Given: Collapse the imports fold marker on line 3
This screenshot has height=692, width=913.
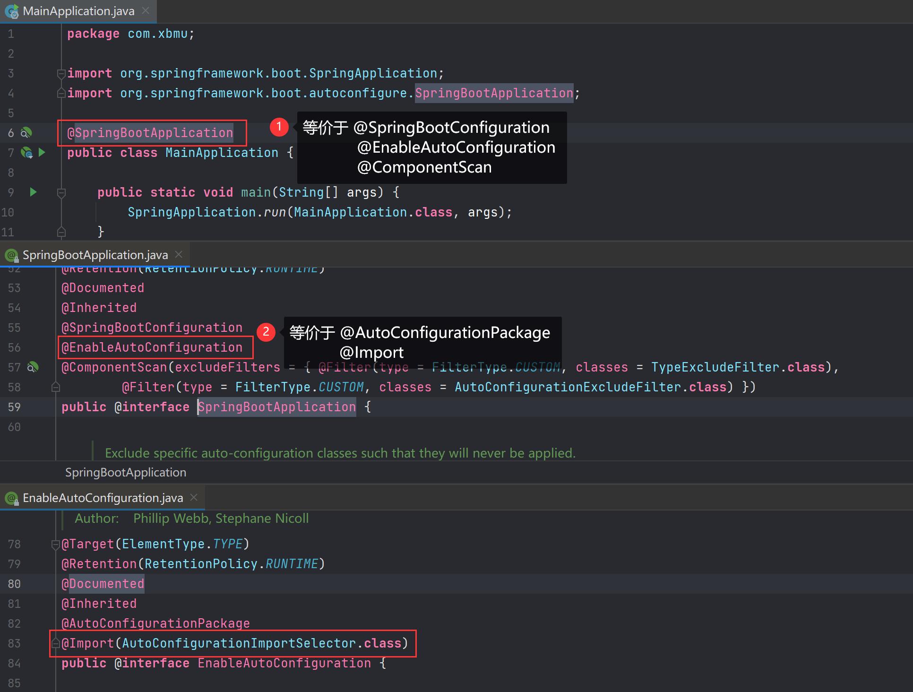Looking at the screenshot, I should (x=61, y=73).
